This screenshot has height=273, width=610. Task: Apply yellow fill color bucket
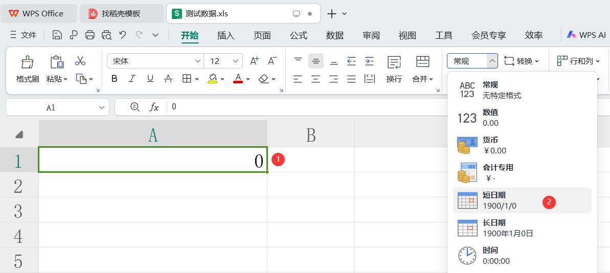click(212, 79)
